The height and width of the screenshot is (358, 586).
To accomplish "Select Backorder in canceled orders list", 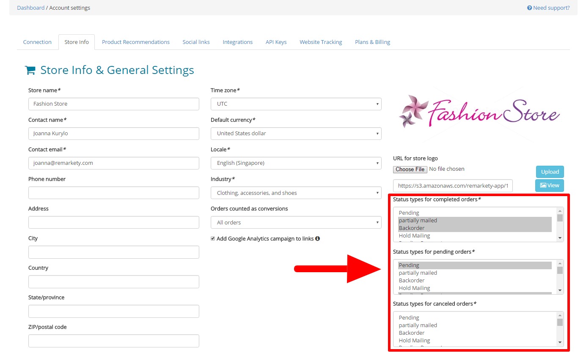I will [475, 333].
